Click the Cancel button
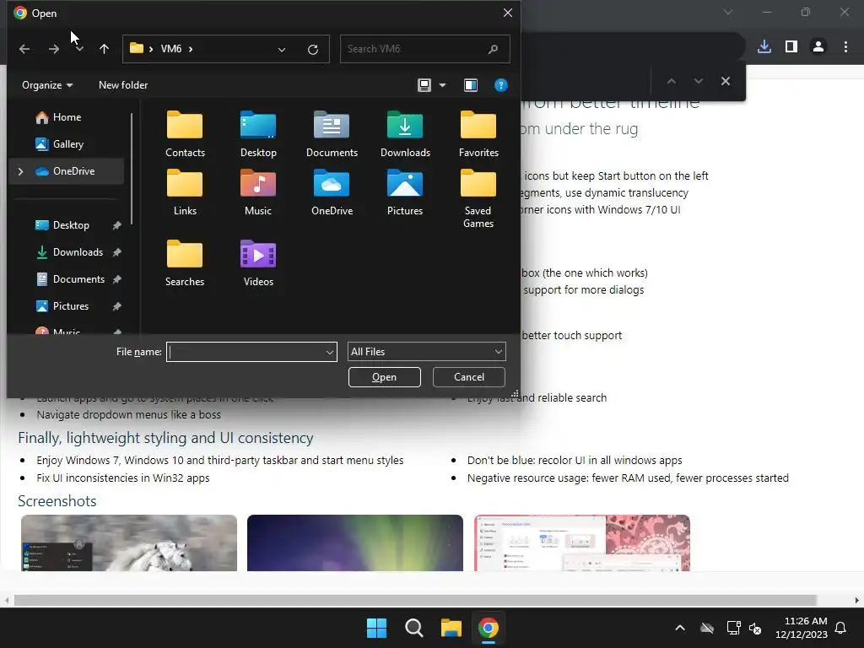 point(469,377)
